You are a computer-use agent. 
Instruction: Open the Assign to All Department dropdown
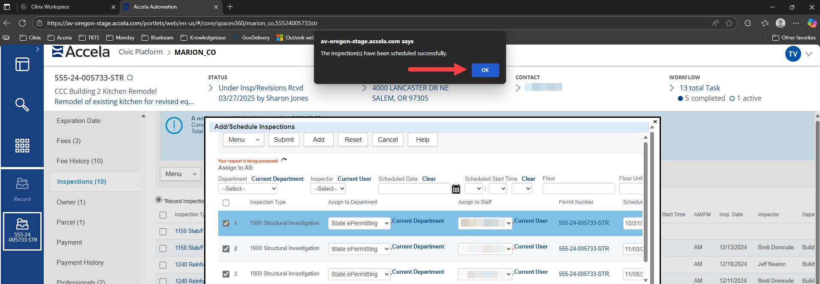248,189
